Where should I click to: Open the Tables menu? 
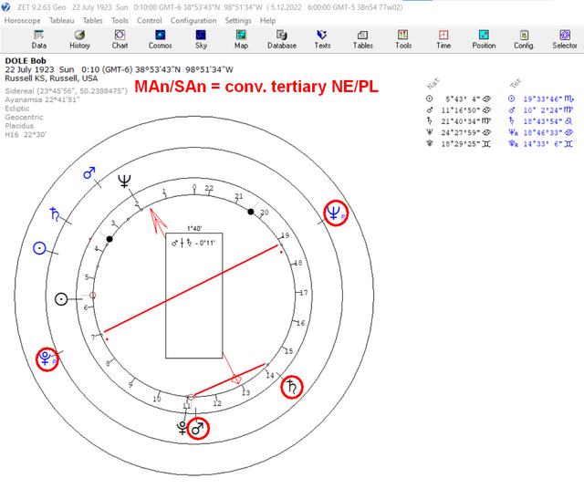(x=93, y=20)
